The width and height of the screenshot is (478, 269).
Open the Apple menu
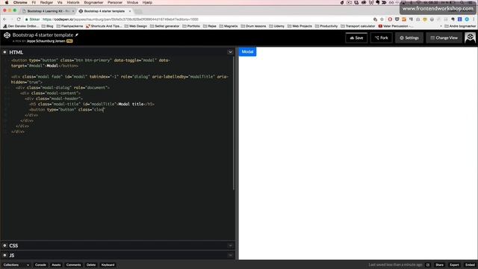pos(7,2)
